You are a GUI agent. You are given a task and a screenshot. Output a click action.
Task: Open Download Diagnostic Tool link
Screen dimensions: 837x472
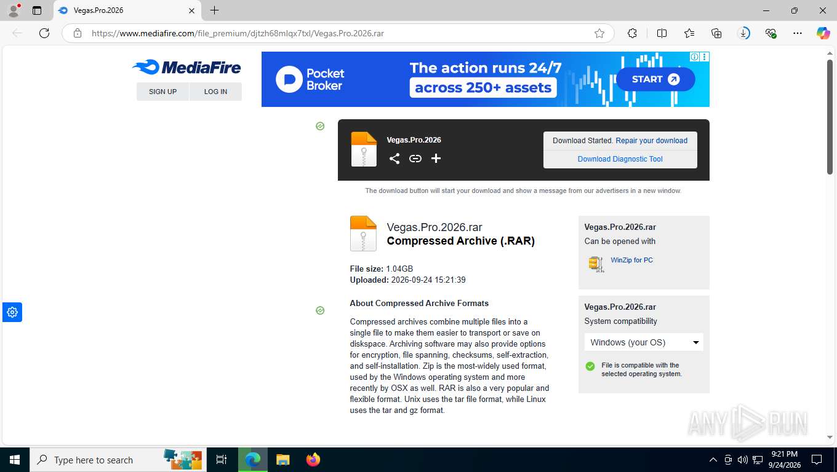pos(620,159)
